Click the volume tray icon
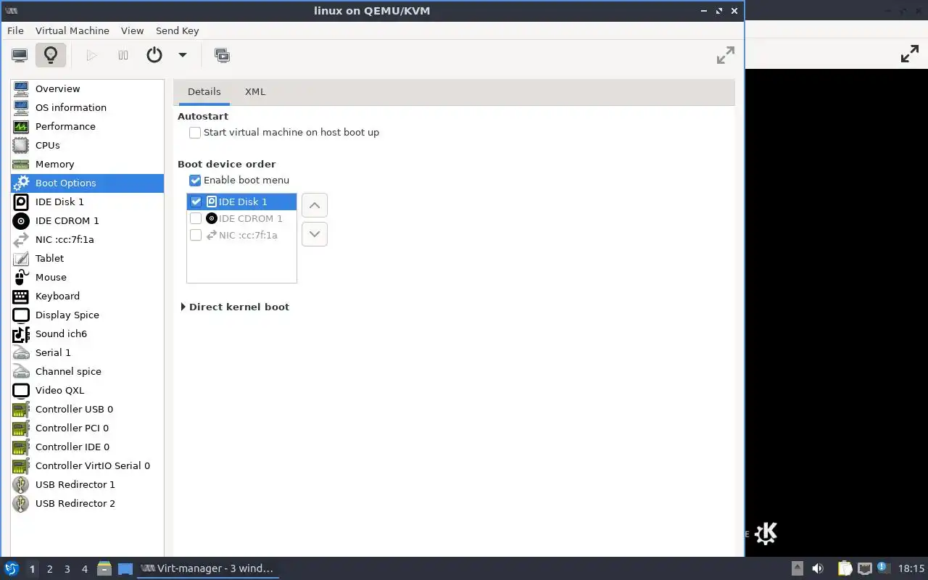The image size is (928, 580). coord(818,568)
